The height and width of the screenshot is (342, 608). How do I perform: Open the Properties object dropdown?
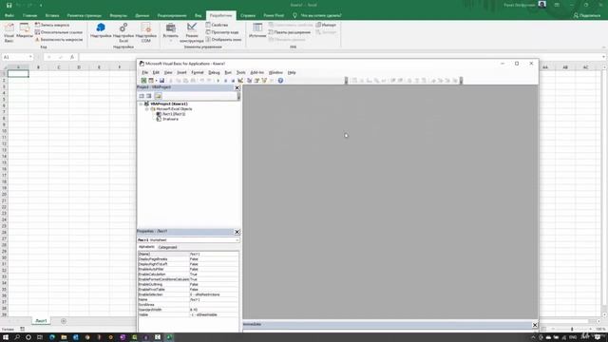pyautogui.click(x=237, y=240)
